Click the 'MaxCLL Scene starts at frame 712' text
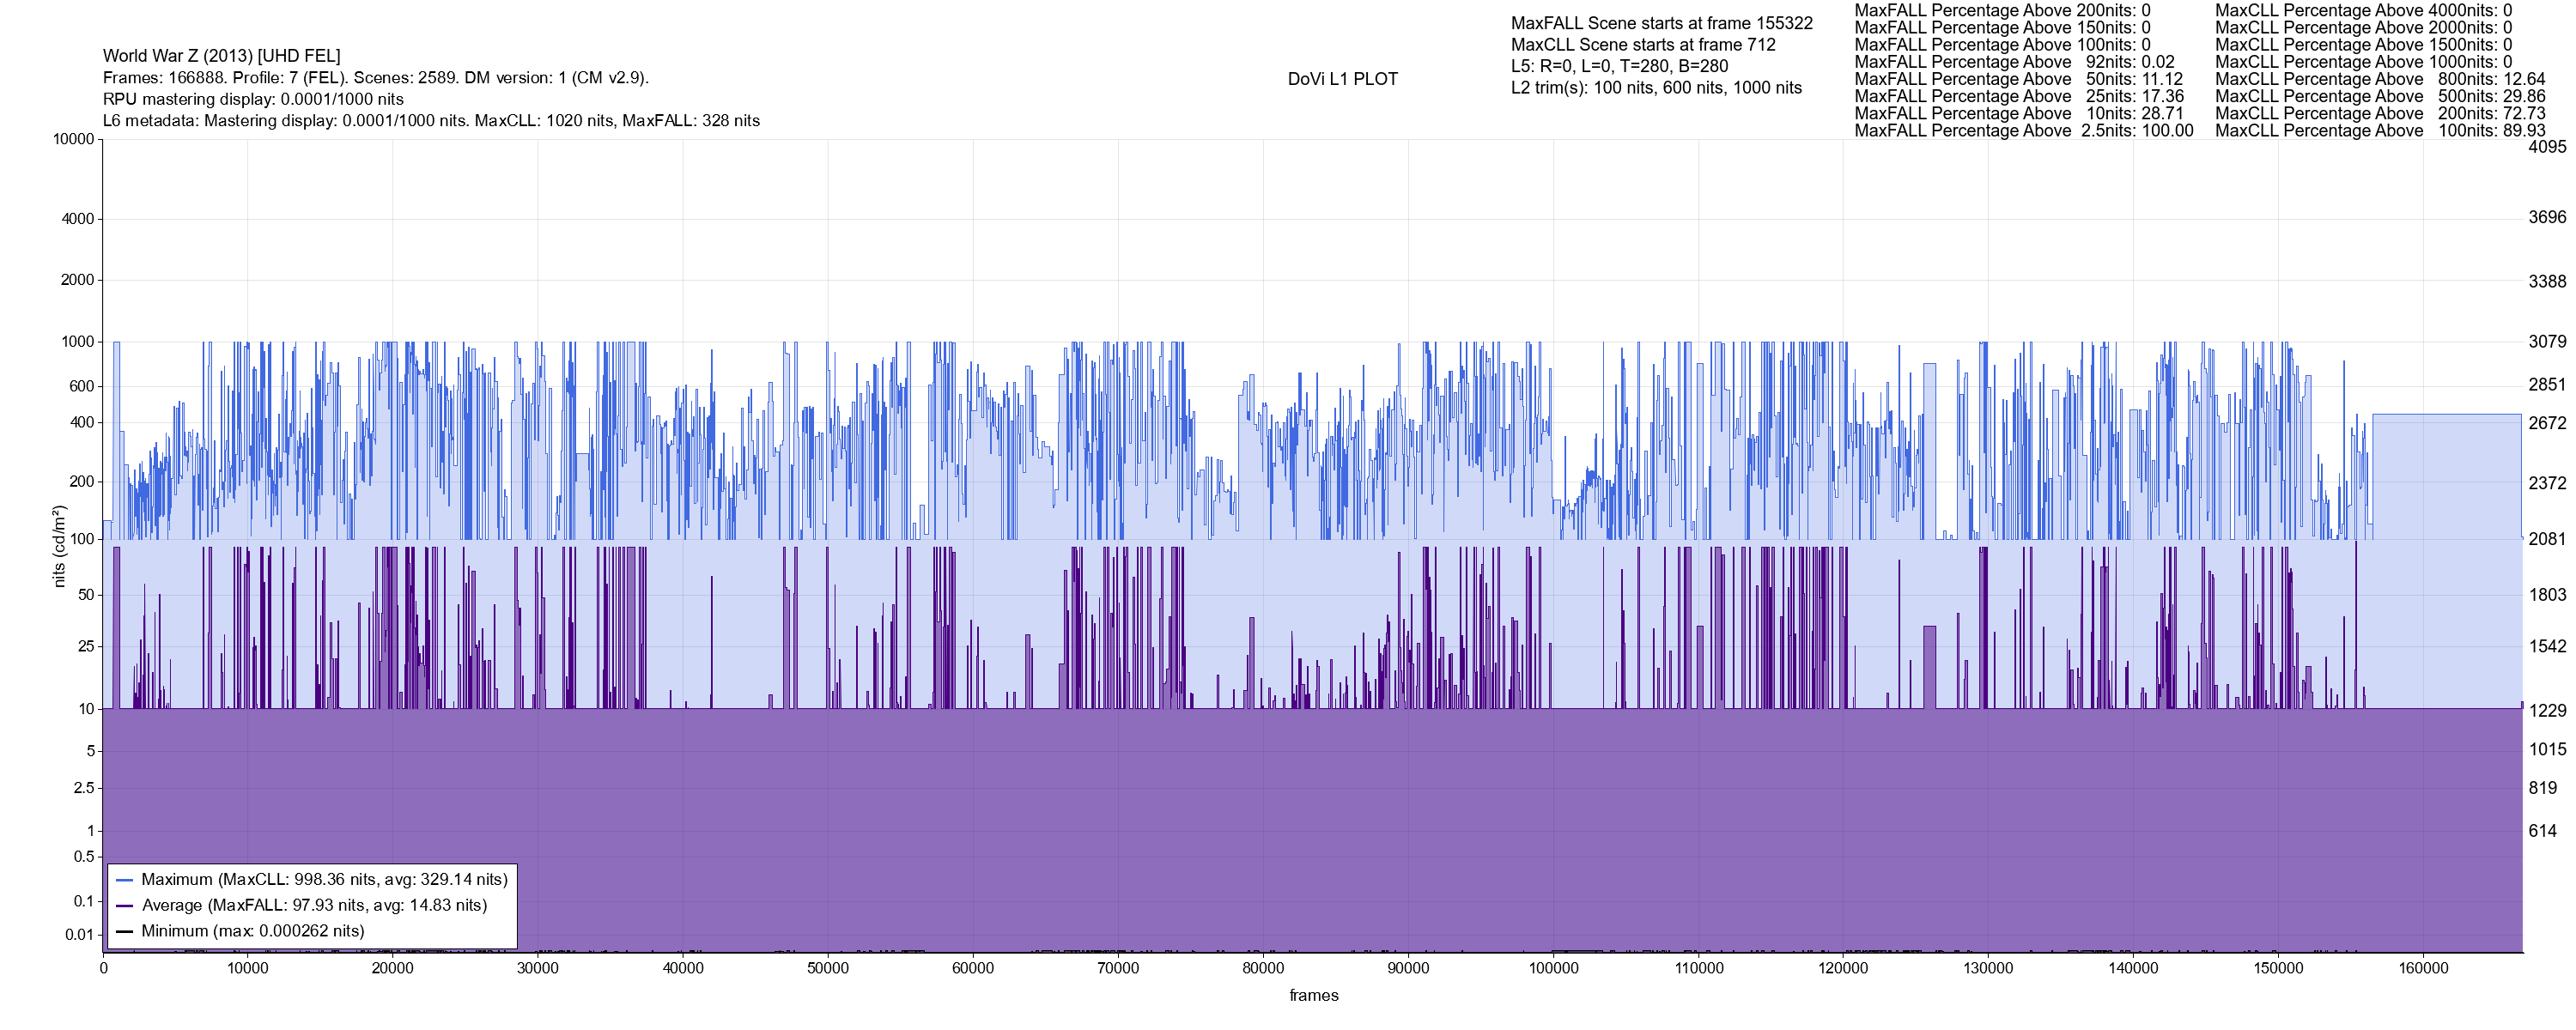Viewport: 2576px width, 1030px height. click(x=1643, y=45)
